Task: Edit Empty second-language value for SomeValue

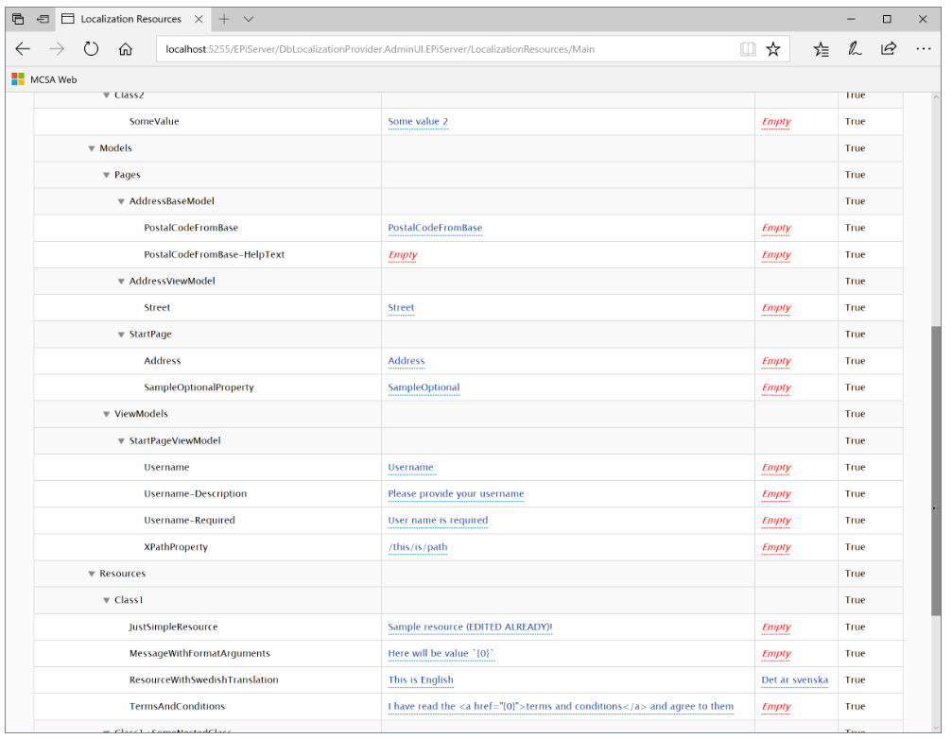Action: tap(776, 121)
